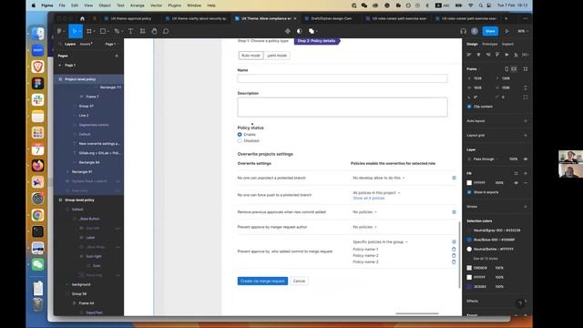The height and width of the screenshot is (328, 583).
Task: Open the Plugins menu
Action: click(x=174, y=5)
